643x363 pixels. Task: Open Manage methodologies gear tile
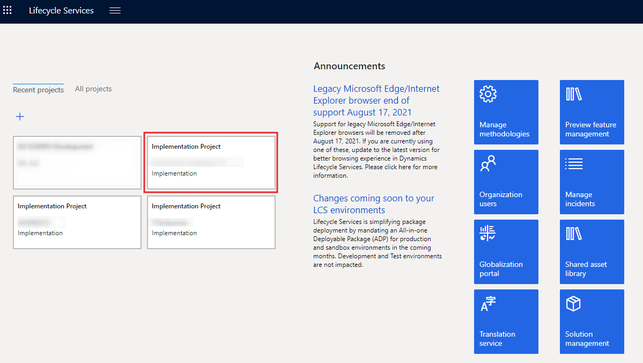[506, 112]
